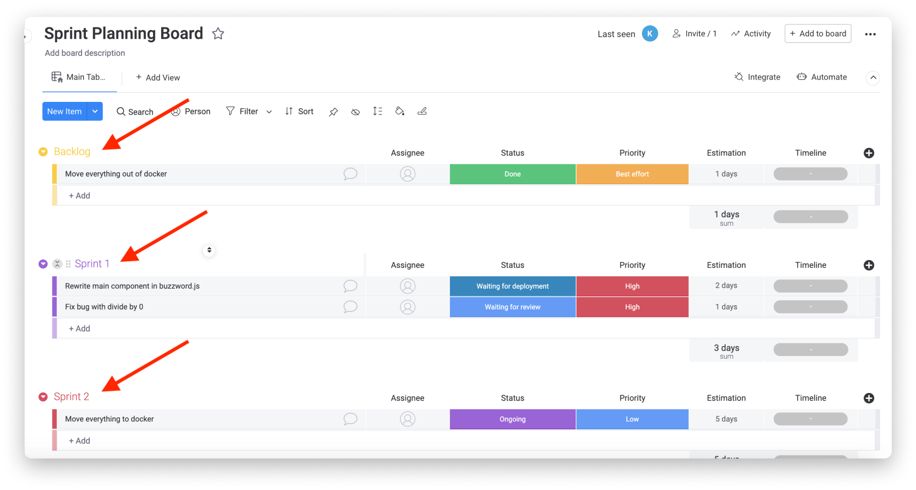The height and width of the screenshot is (490, 916).
Task: Change row height using the toolbar icon
Action: [378, 111]
